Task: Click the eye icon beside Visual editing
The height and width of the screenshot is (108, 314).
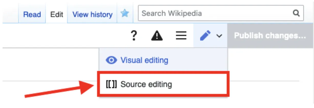Action: coord(111,60)
